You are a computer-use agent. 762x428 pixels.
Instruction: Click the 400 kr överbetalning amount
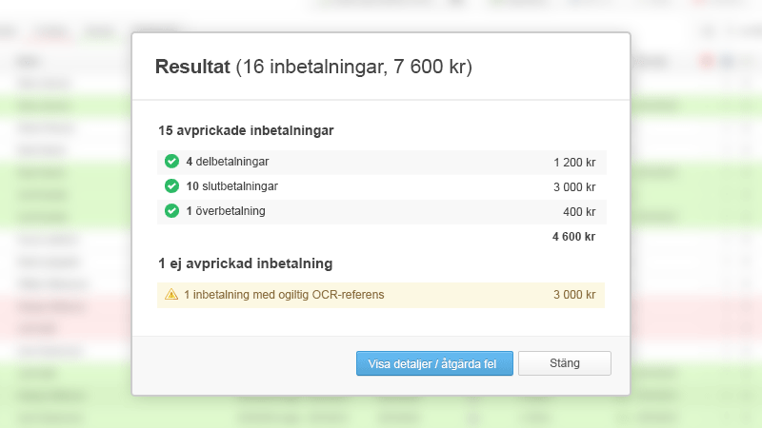[x=578, y=212]
